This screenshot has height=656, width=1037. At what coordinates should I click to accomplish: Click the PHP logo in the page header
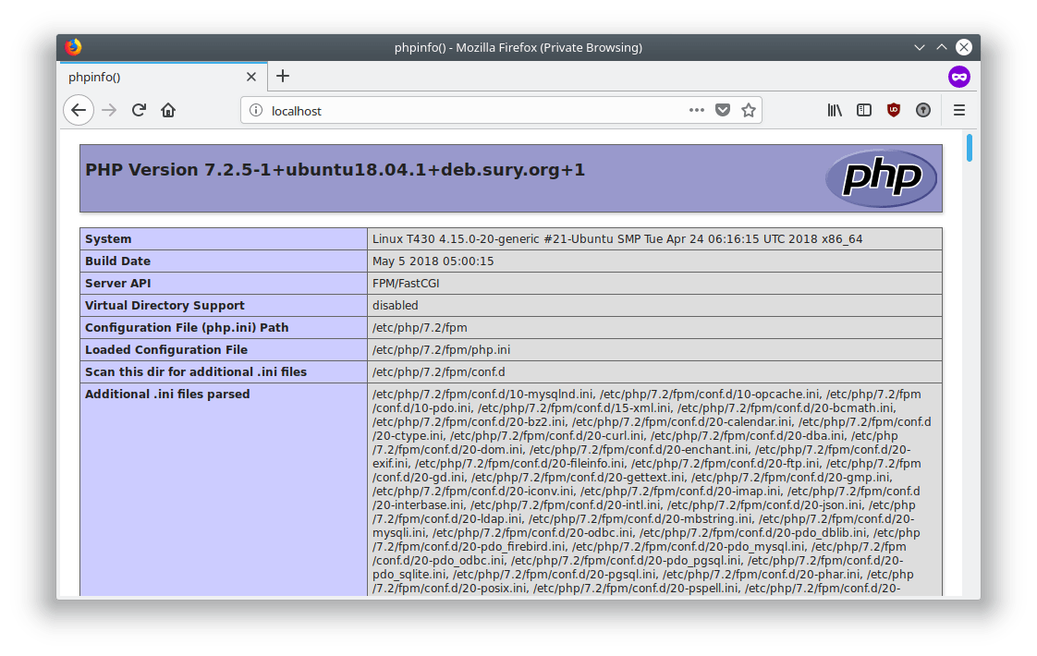(x=881, y=178)
